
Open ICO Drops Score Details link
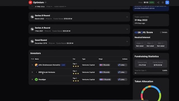point(164,33)
